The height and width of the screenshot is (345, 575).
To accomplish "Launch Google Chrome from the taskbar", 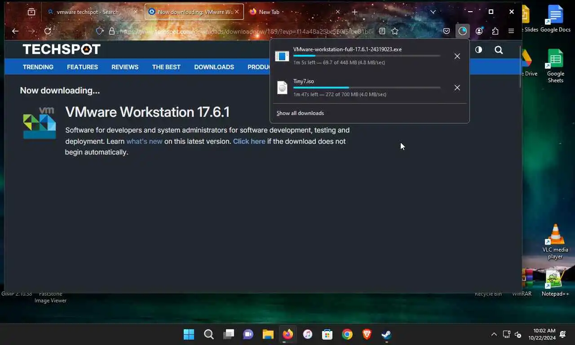I will click(347, 334).
